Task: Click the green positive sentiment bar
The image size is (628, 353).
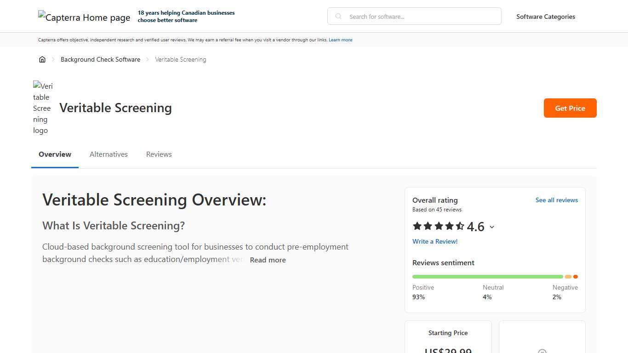Action: point(487,276)
